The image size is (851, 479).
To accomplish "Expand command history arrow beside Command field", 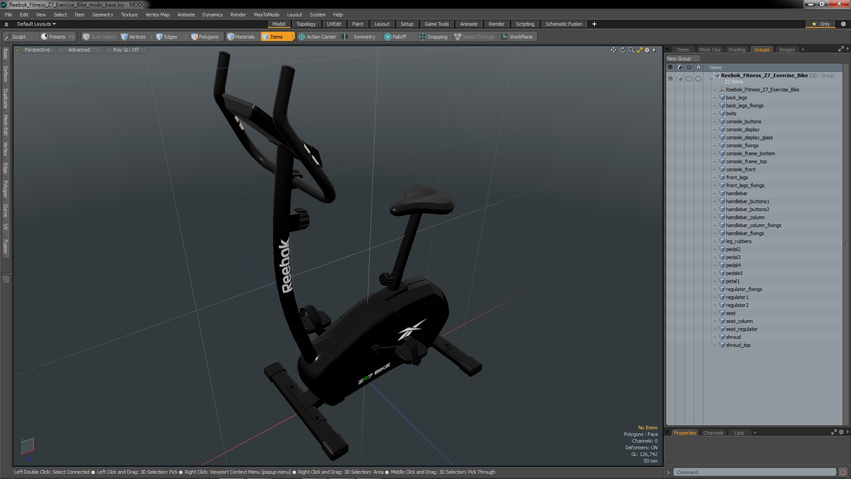I will coord(668,472).
